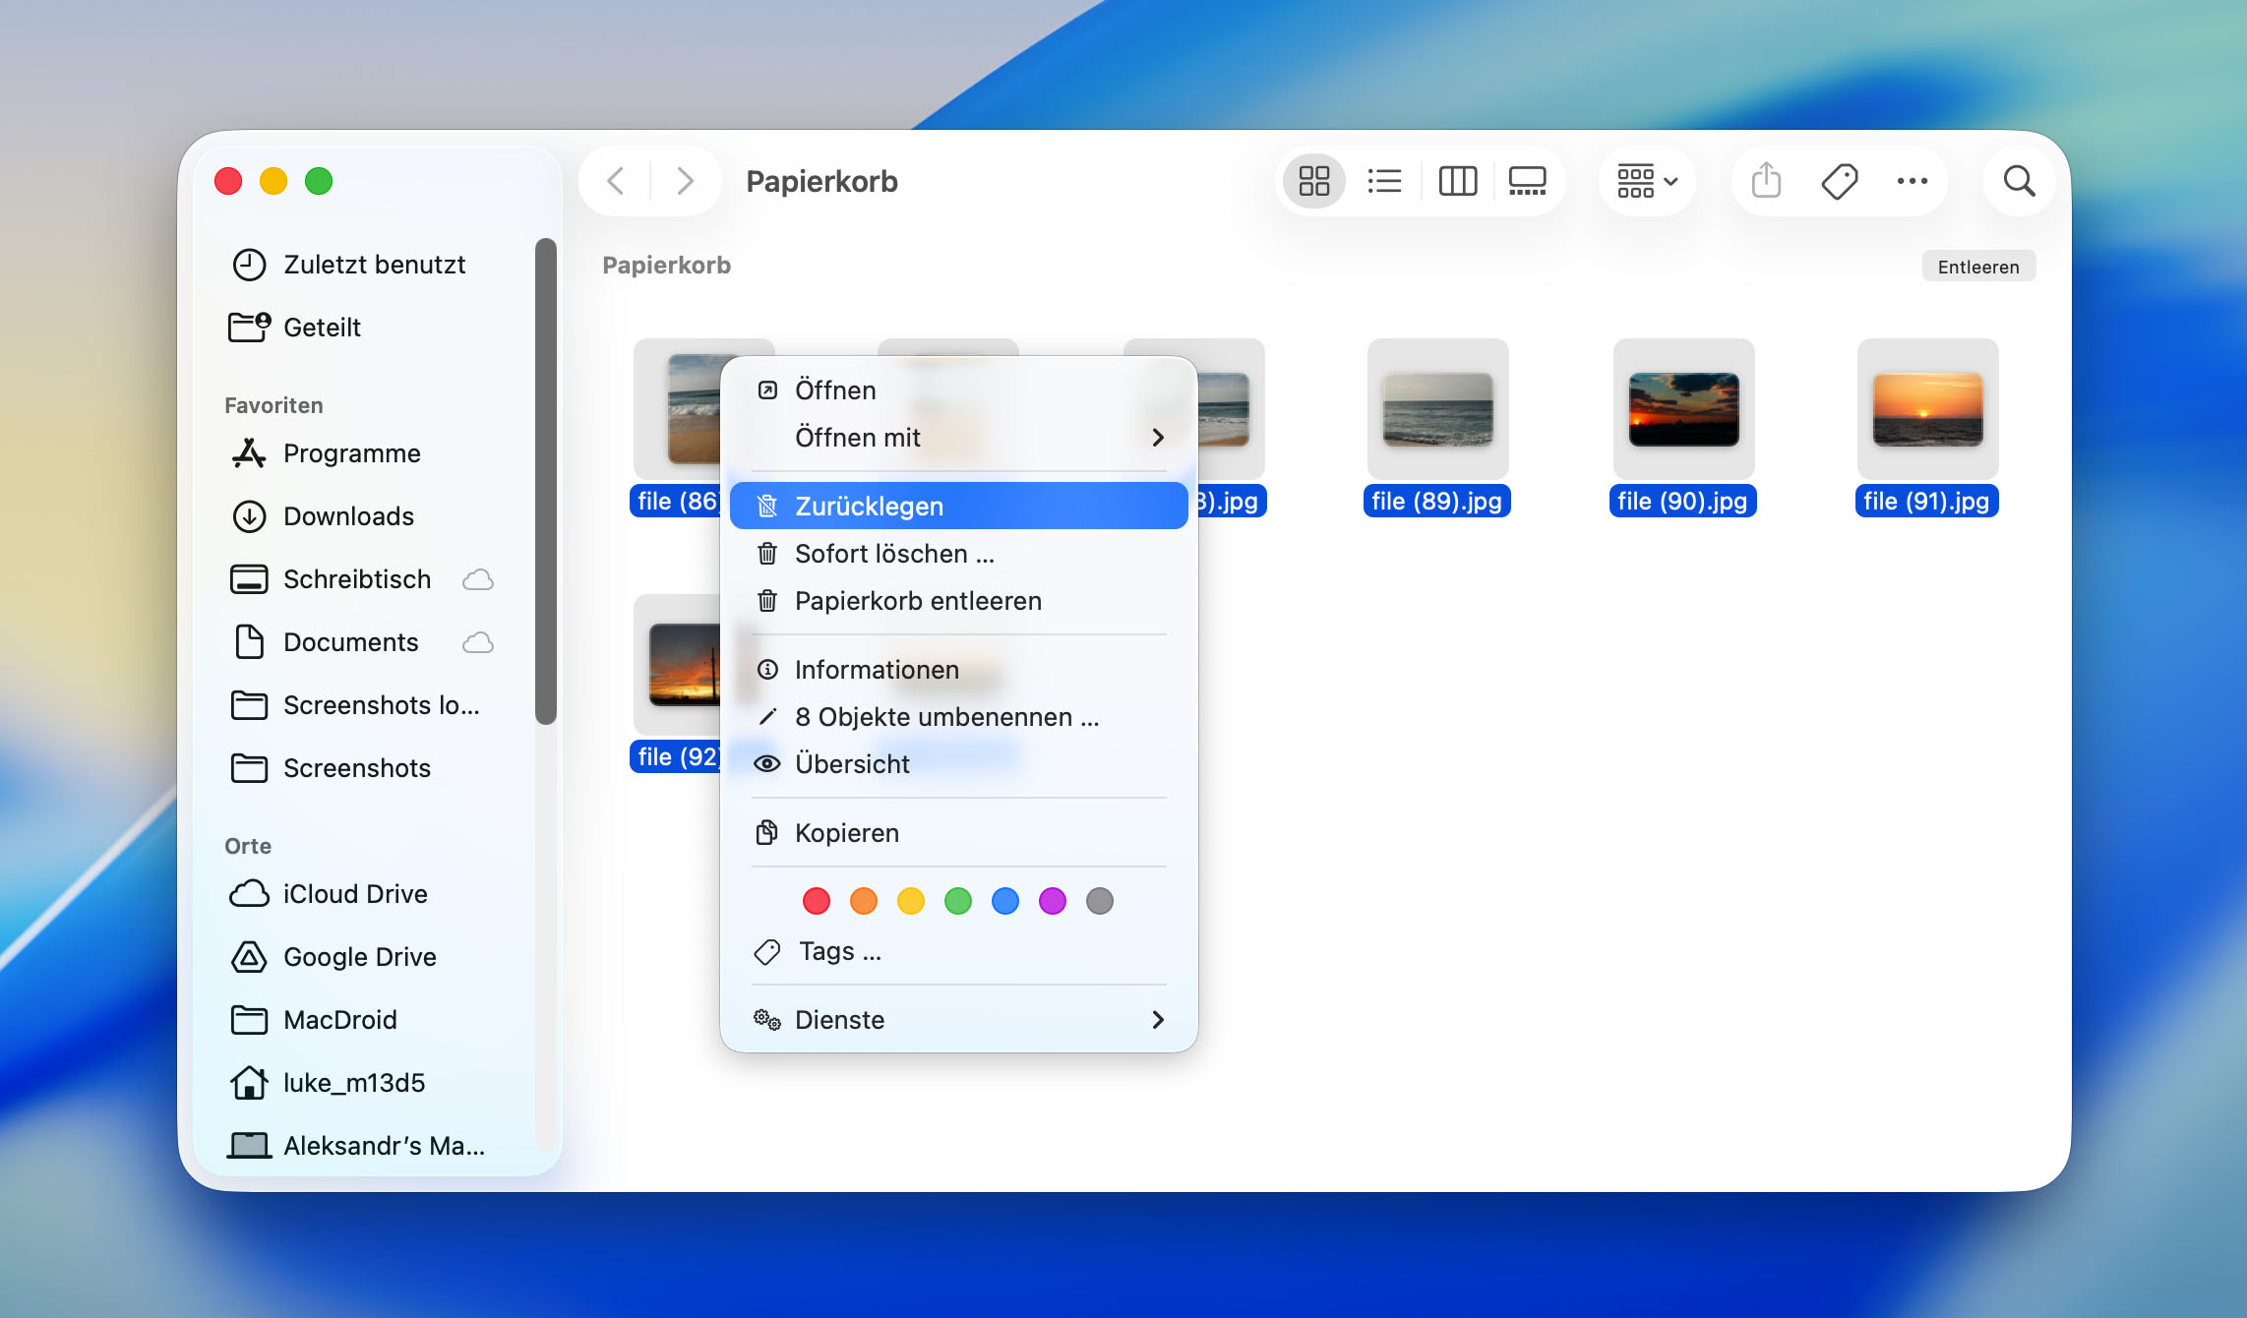
Task: Apply the orange tag color
Action: (864, 901)
